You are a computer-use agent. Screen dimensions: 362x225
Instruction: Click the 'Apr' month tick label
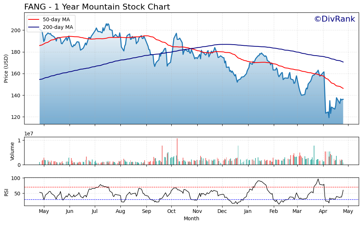[x=323, y=211]
